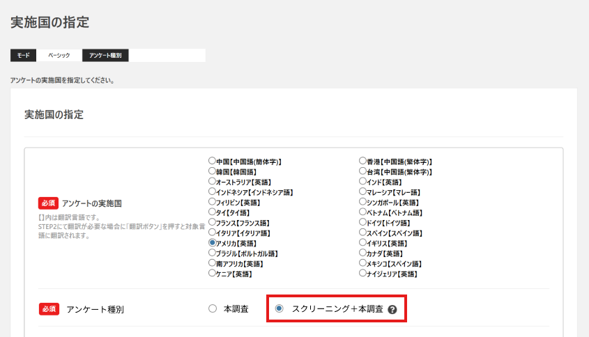Viewport: 589px width, 337px height.
Task: Pick インドネシア【インドネシア語】 as the country
Action: click(x=212, y=191)
